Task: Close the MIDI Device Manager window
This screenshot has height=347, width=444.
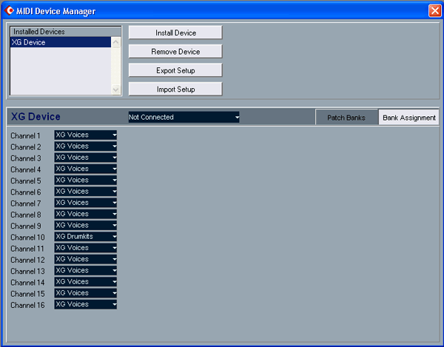Action: [434, 11]
